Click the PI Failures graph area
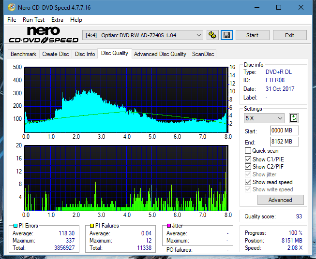 pos(126,178)
